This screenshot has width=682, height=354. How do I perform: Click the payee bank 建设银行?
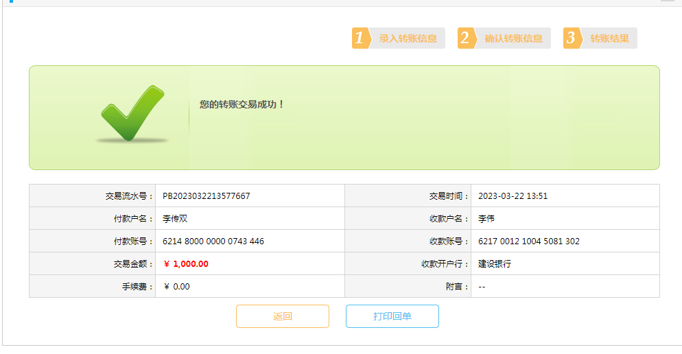pos(495,264)
